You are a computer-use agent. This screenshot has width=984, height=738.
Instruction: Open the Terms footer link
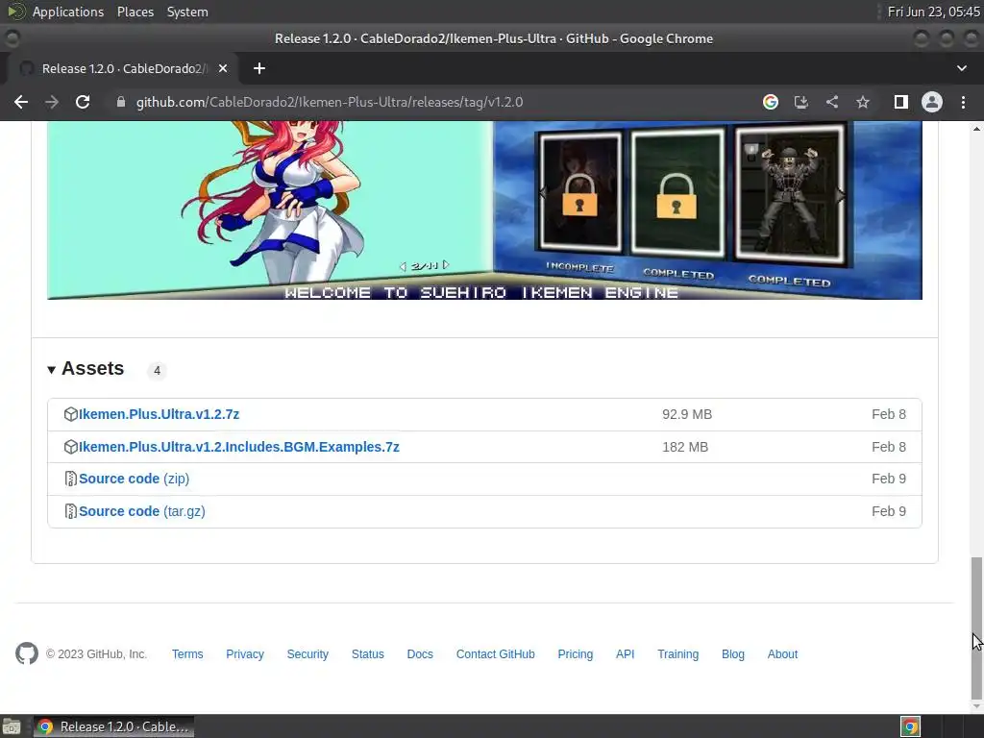click(187, 653)
